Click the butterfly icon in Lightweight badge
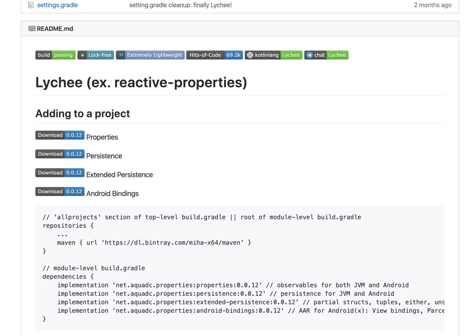 [x=121, y=55]
